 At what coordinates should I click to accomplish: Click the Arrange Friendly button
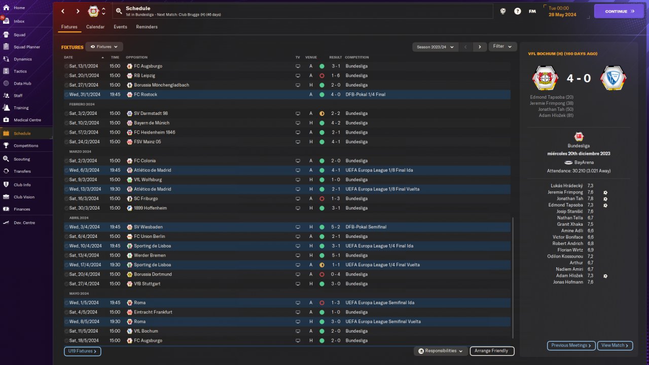pyautogui.click(x=492, y=351)
